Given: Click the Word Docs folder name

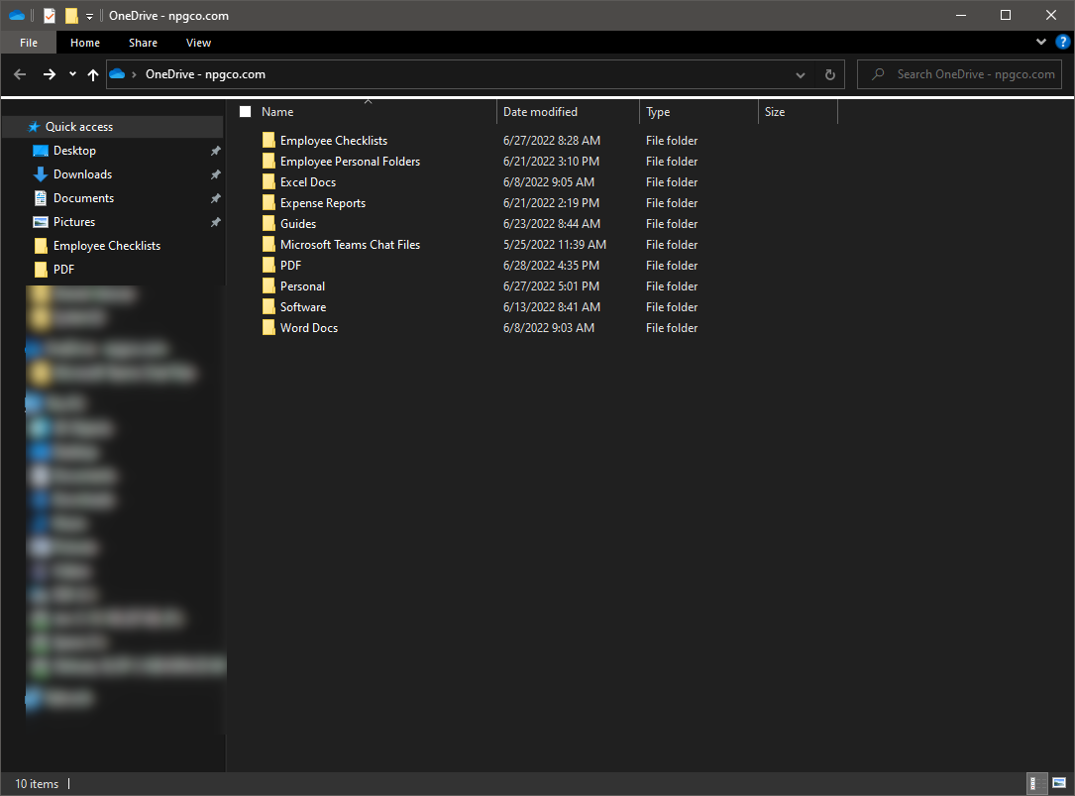Looking at the screenshot, I should click(308, 328).
